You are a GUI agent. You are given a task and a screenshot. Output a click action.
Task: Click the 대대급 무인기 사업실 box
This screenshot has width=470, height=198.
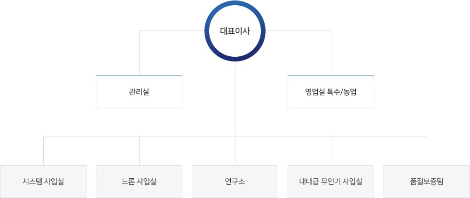coord(331,182)
